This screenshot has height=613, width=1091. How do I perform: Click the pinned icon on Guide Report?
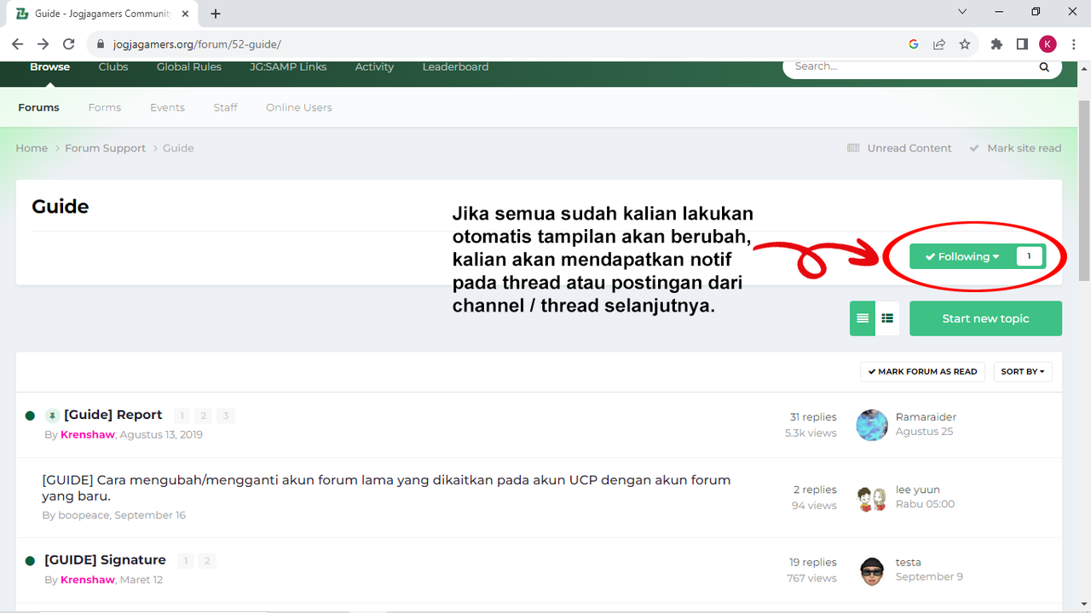pos(52,415)
